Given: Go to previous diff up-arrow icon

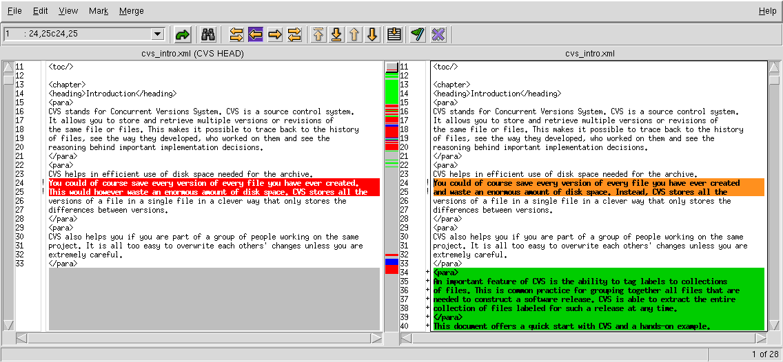Looking at the screenshot, I should (354, 34).
